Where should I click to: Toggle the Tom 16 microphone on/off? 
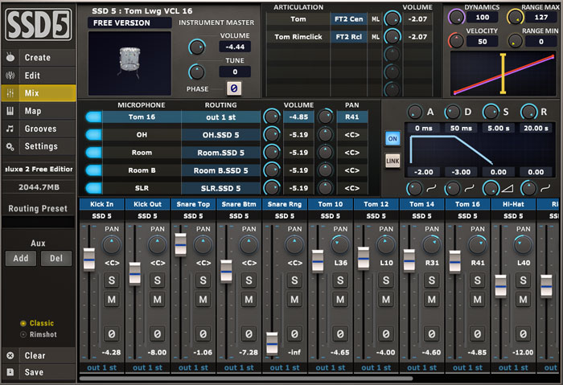[x=94, y=117]
